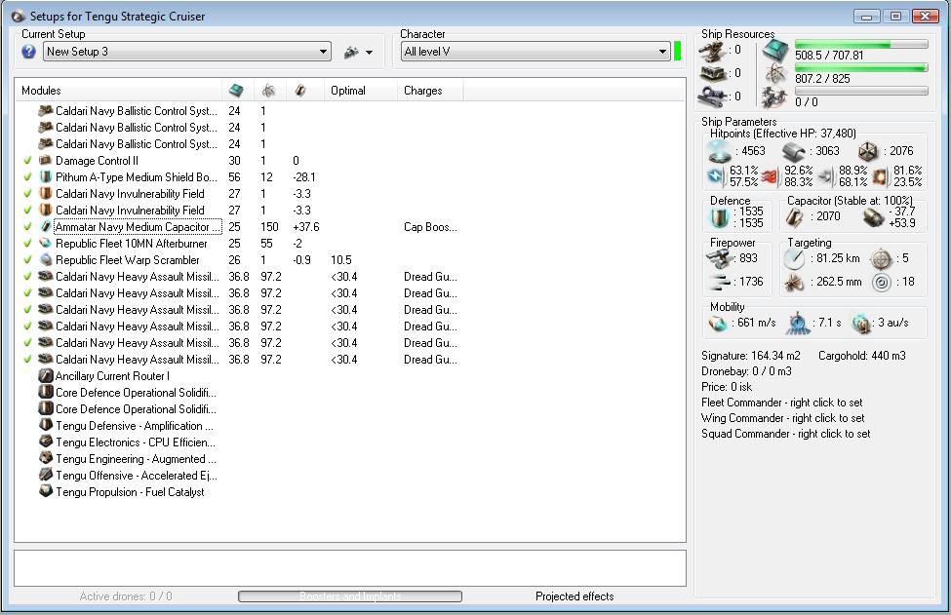Click the structure hitpoints icon beside 2076
Screen dimensions: 951x615
point(868,152)
